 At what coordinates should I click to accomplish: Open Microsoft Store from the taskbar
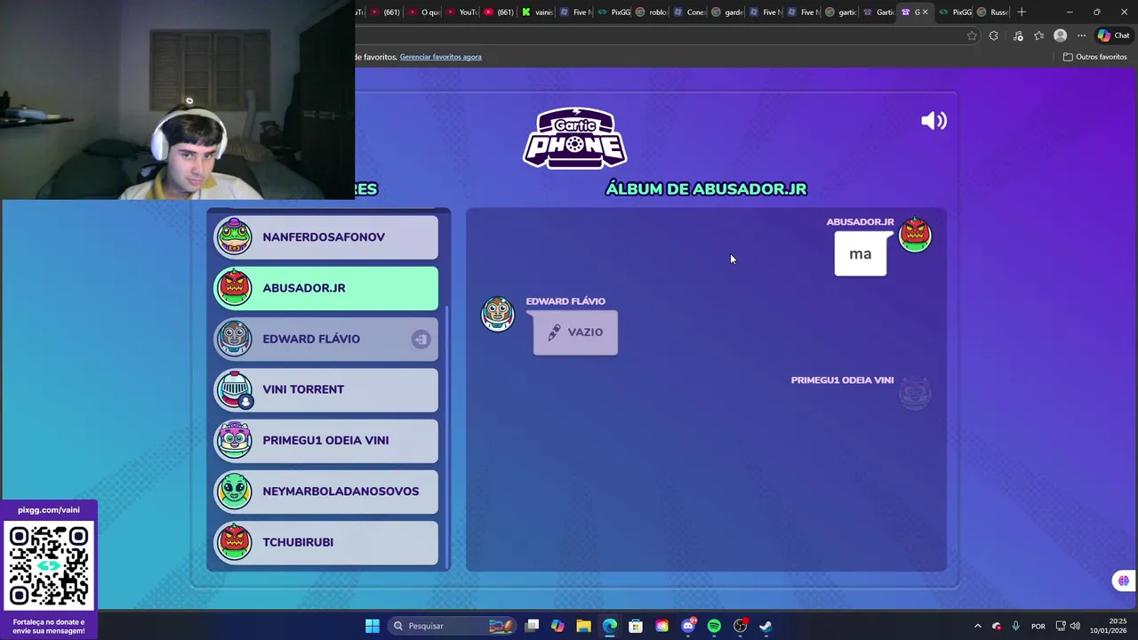[x=636, y=626]
